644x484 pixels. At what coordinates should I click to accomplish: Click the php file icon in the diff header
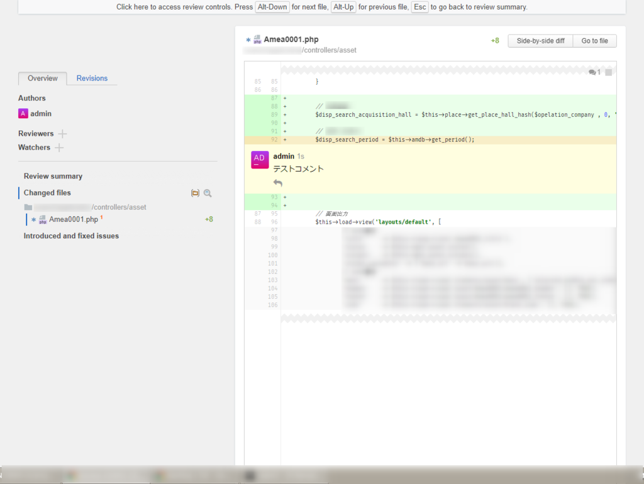257,40
